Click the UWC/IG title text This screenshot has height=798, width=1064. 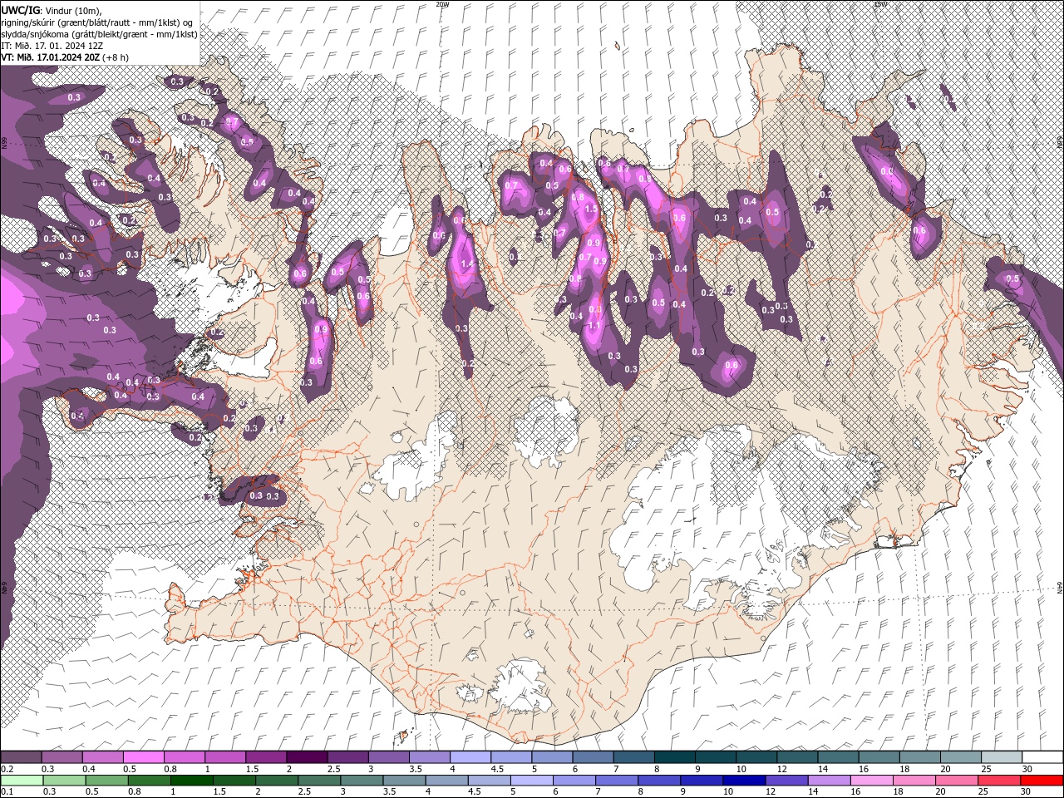pos(21,9)
